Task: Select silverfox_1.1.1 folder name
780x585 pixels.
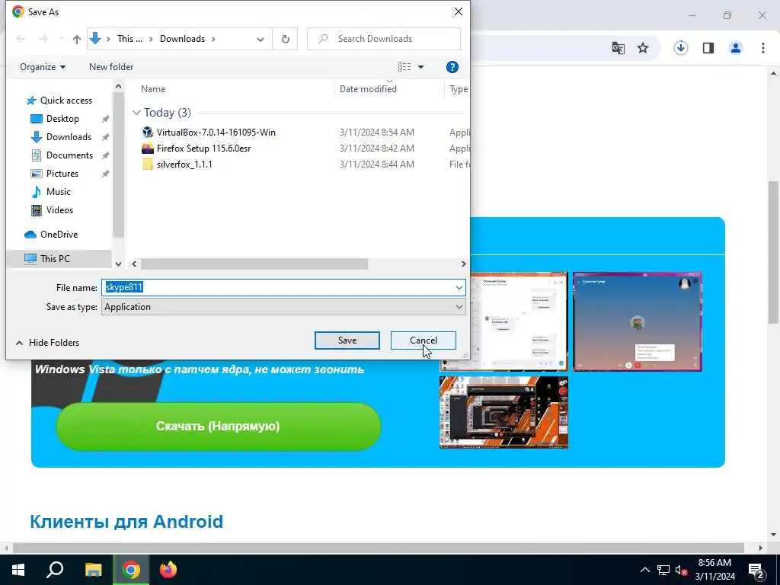Action: [184, 165]
